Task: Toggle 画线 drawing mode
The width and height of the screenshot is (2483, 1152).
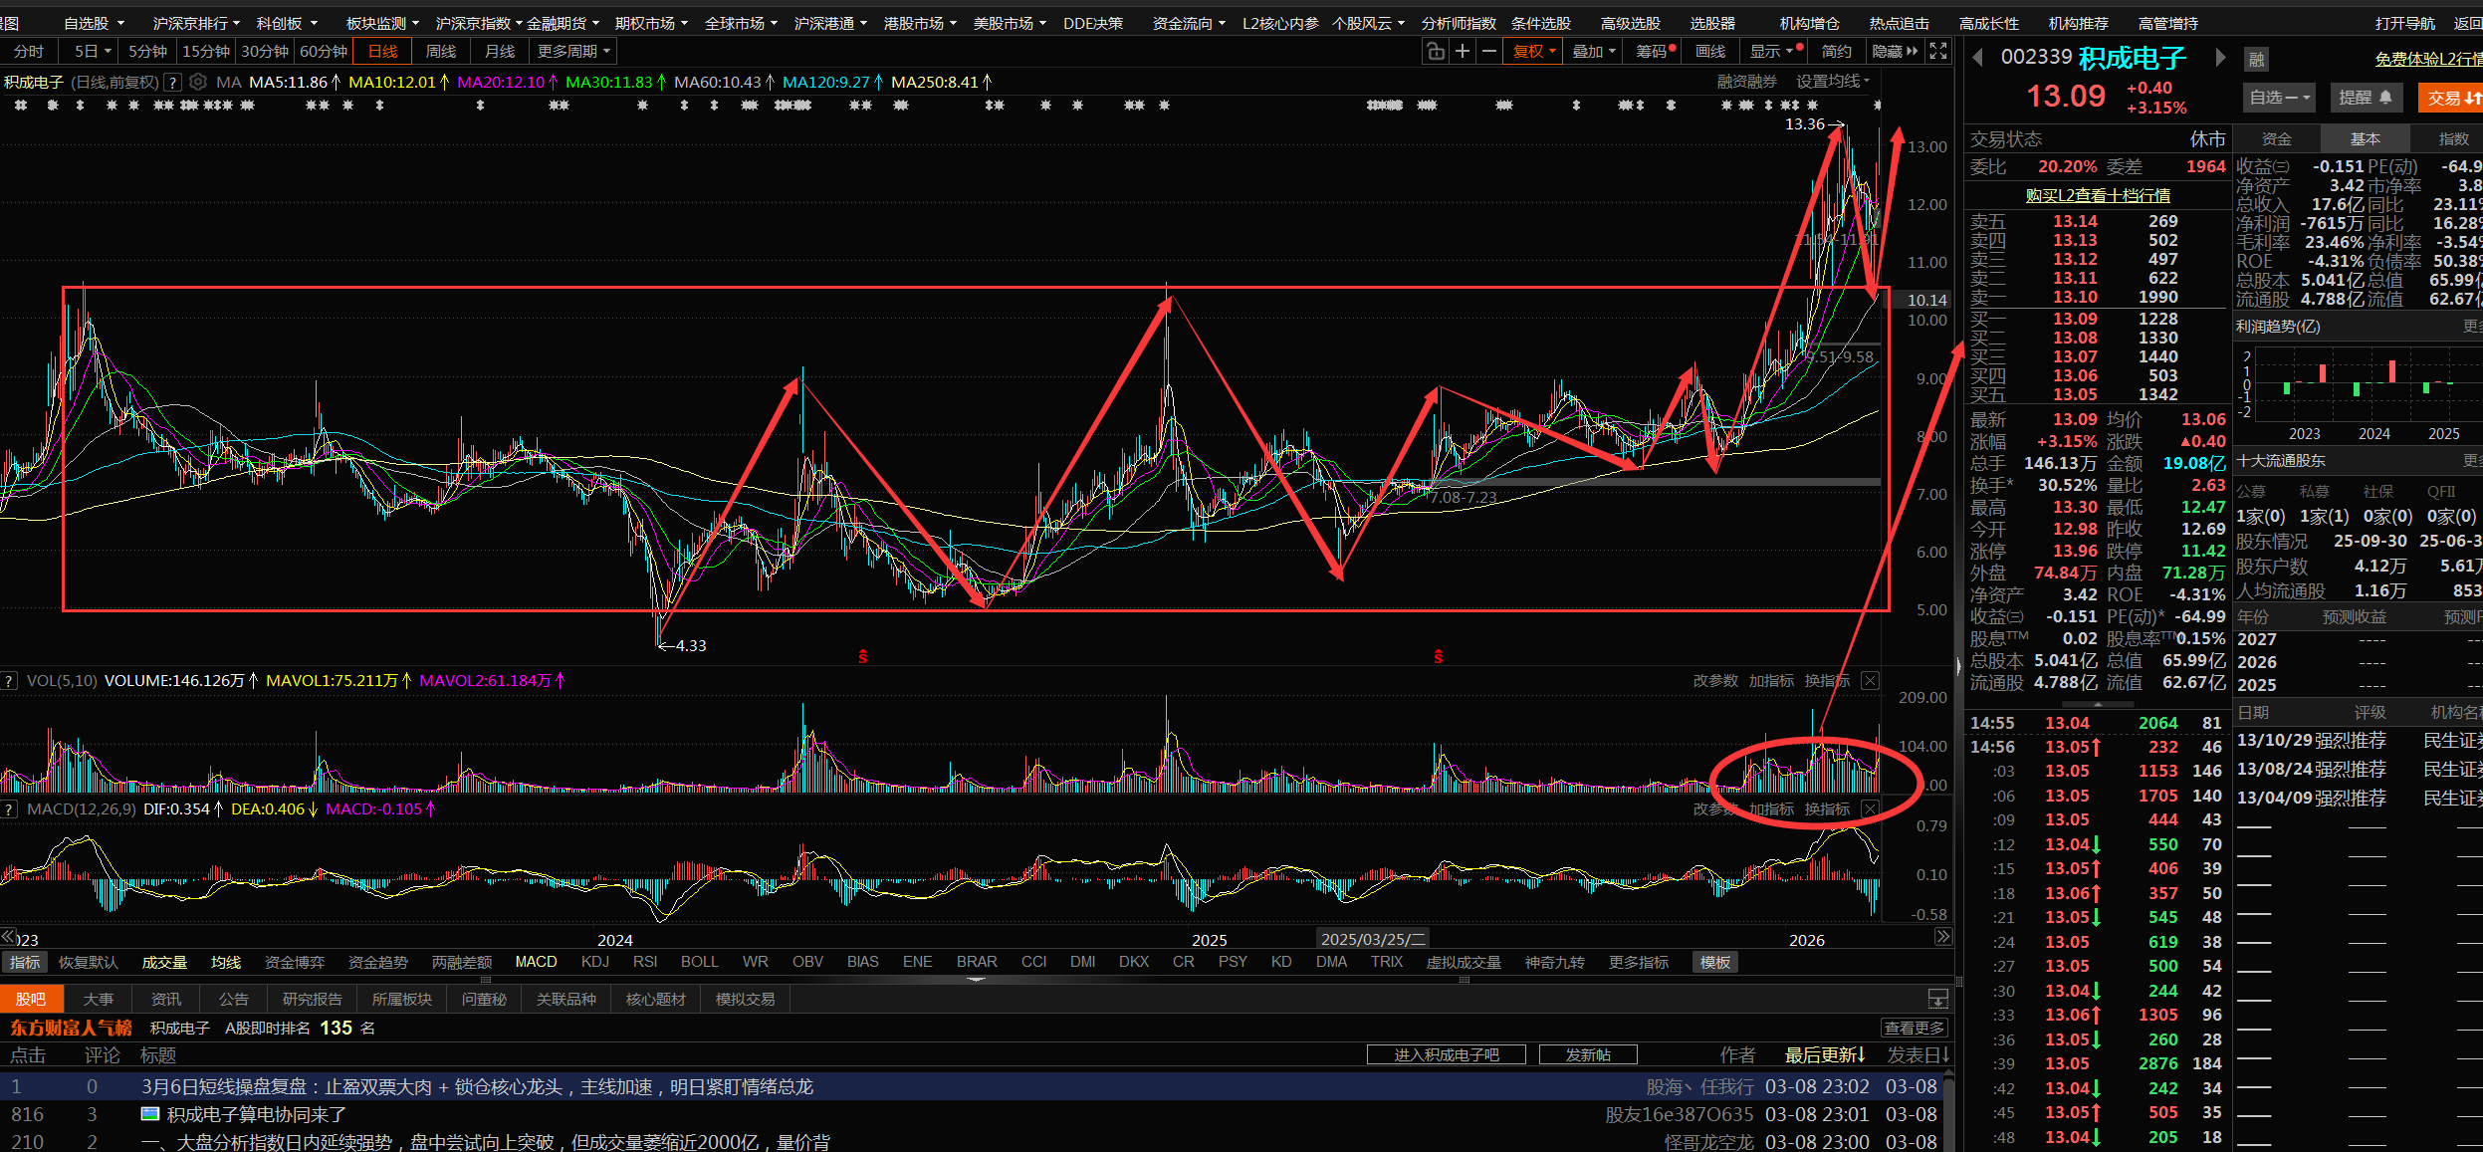Action: click(1709, 52)
